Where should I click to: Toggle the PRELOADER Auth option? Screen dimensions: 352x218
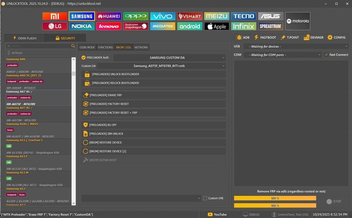pyautogui.click(x=84, y=58)
